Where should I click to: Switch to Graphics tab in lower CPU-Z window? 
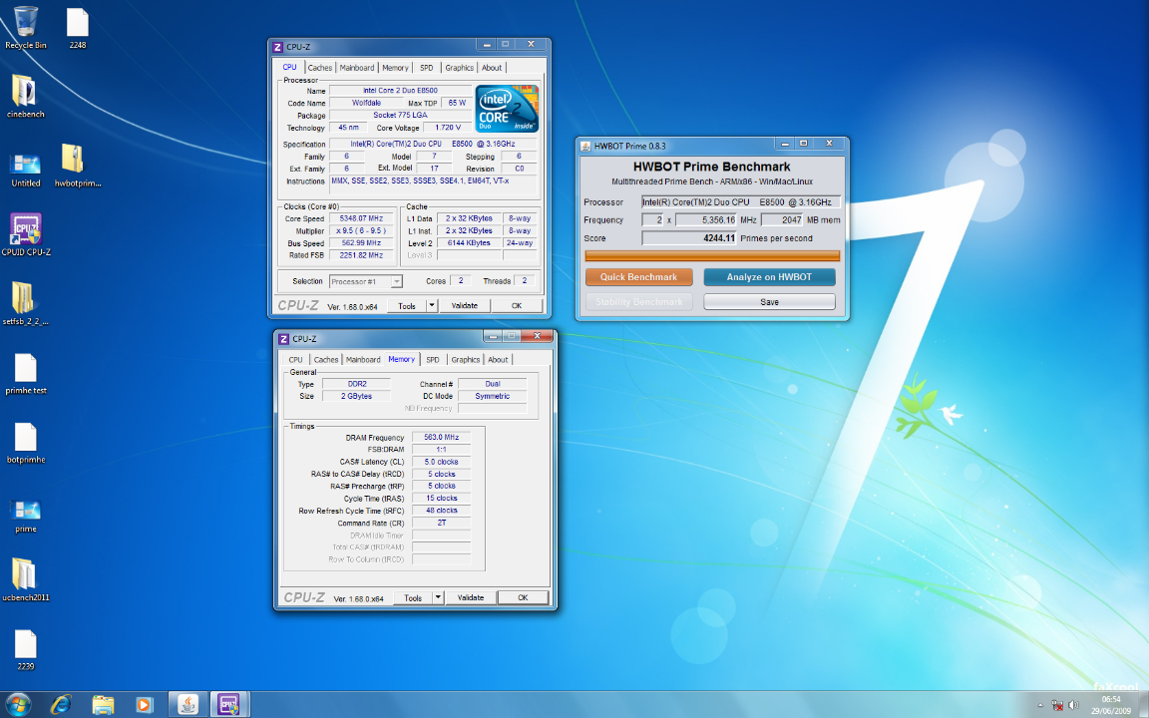pos(466,360)
